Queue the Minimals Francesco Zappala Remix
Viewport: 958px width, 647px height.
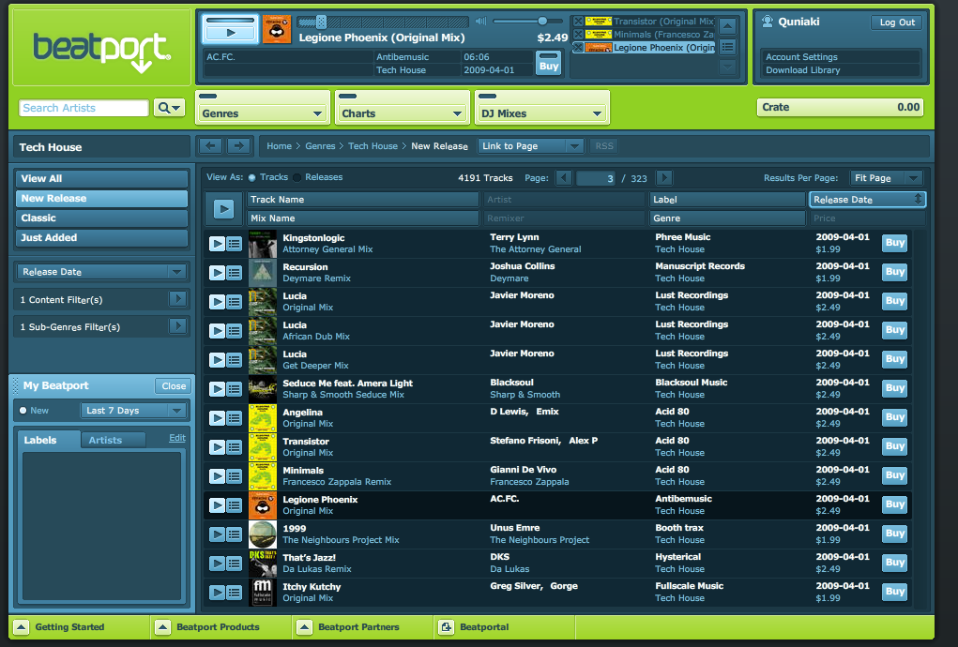click(234, 476)
